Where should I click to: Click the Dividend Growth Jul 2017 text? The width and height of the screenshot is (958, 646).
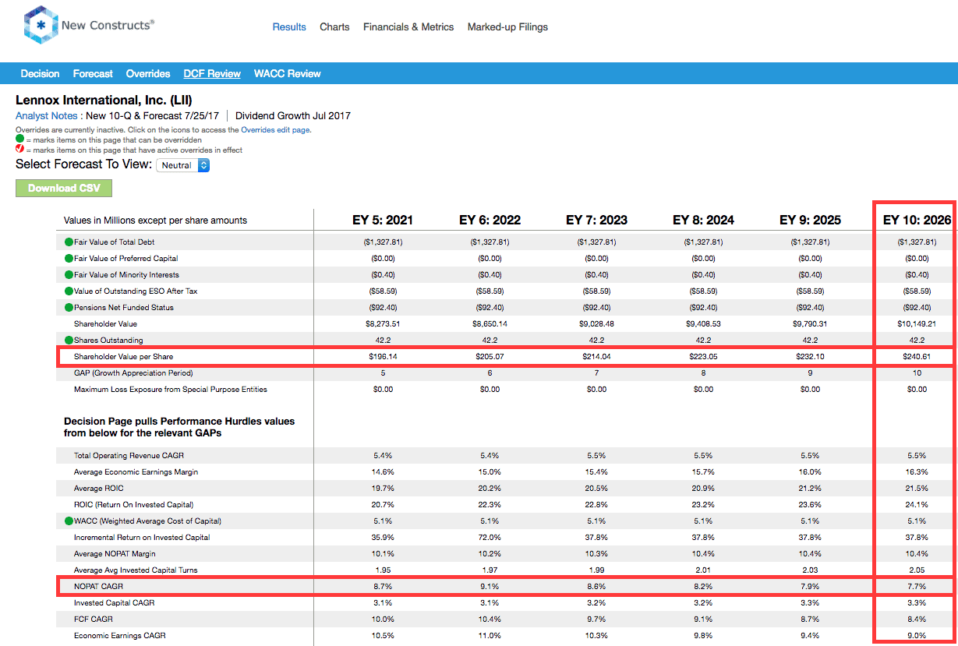pyautogui.click(x=293, y=116)
